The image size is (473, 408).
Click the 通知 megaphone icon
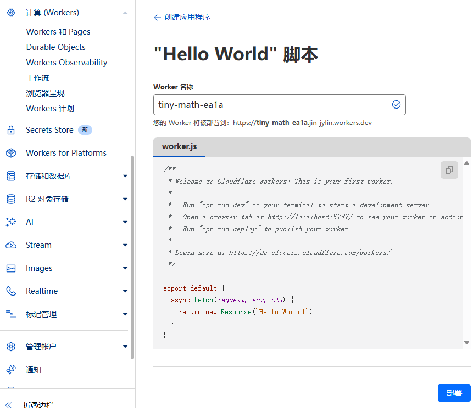coord(11,370)
